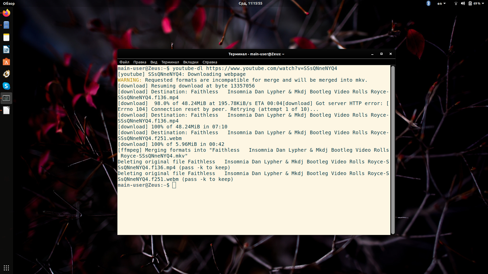Open the yellow notes app in dock
Viewport: 488px width, 274px height.
[x=6, y=37]
